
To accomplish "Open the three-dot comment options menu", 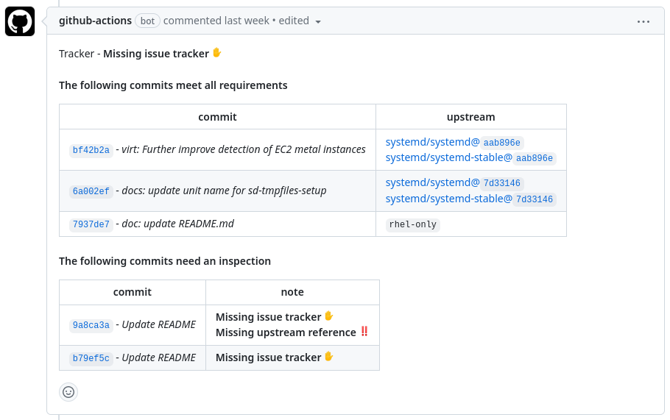I will [x=643, y=21].
